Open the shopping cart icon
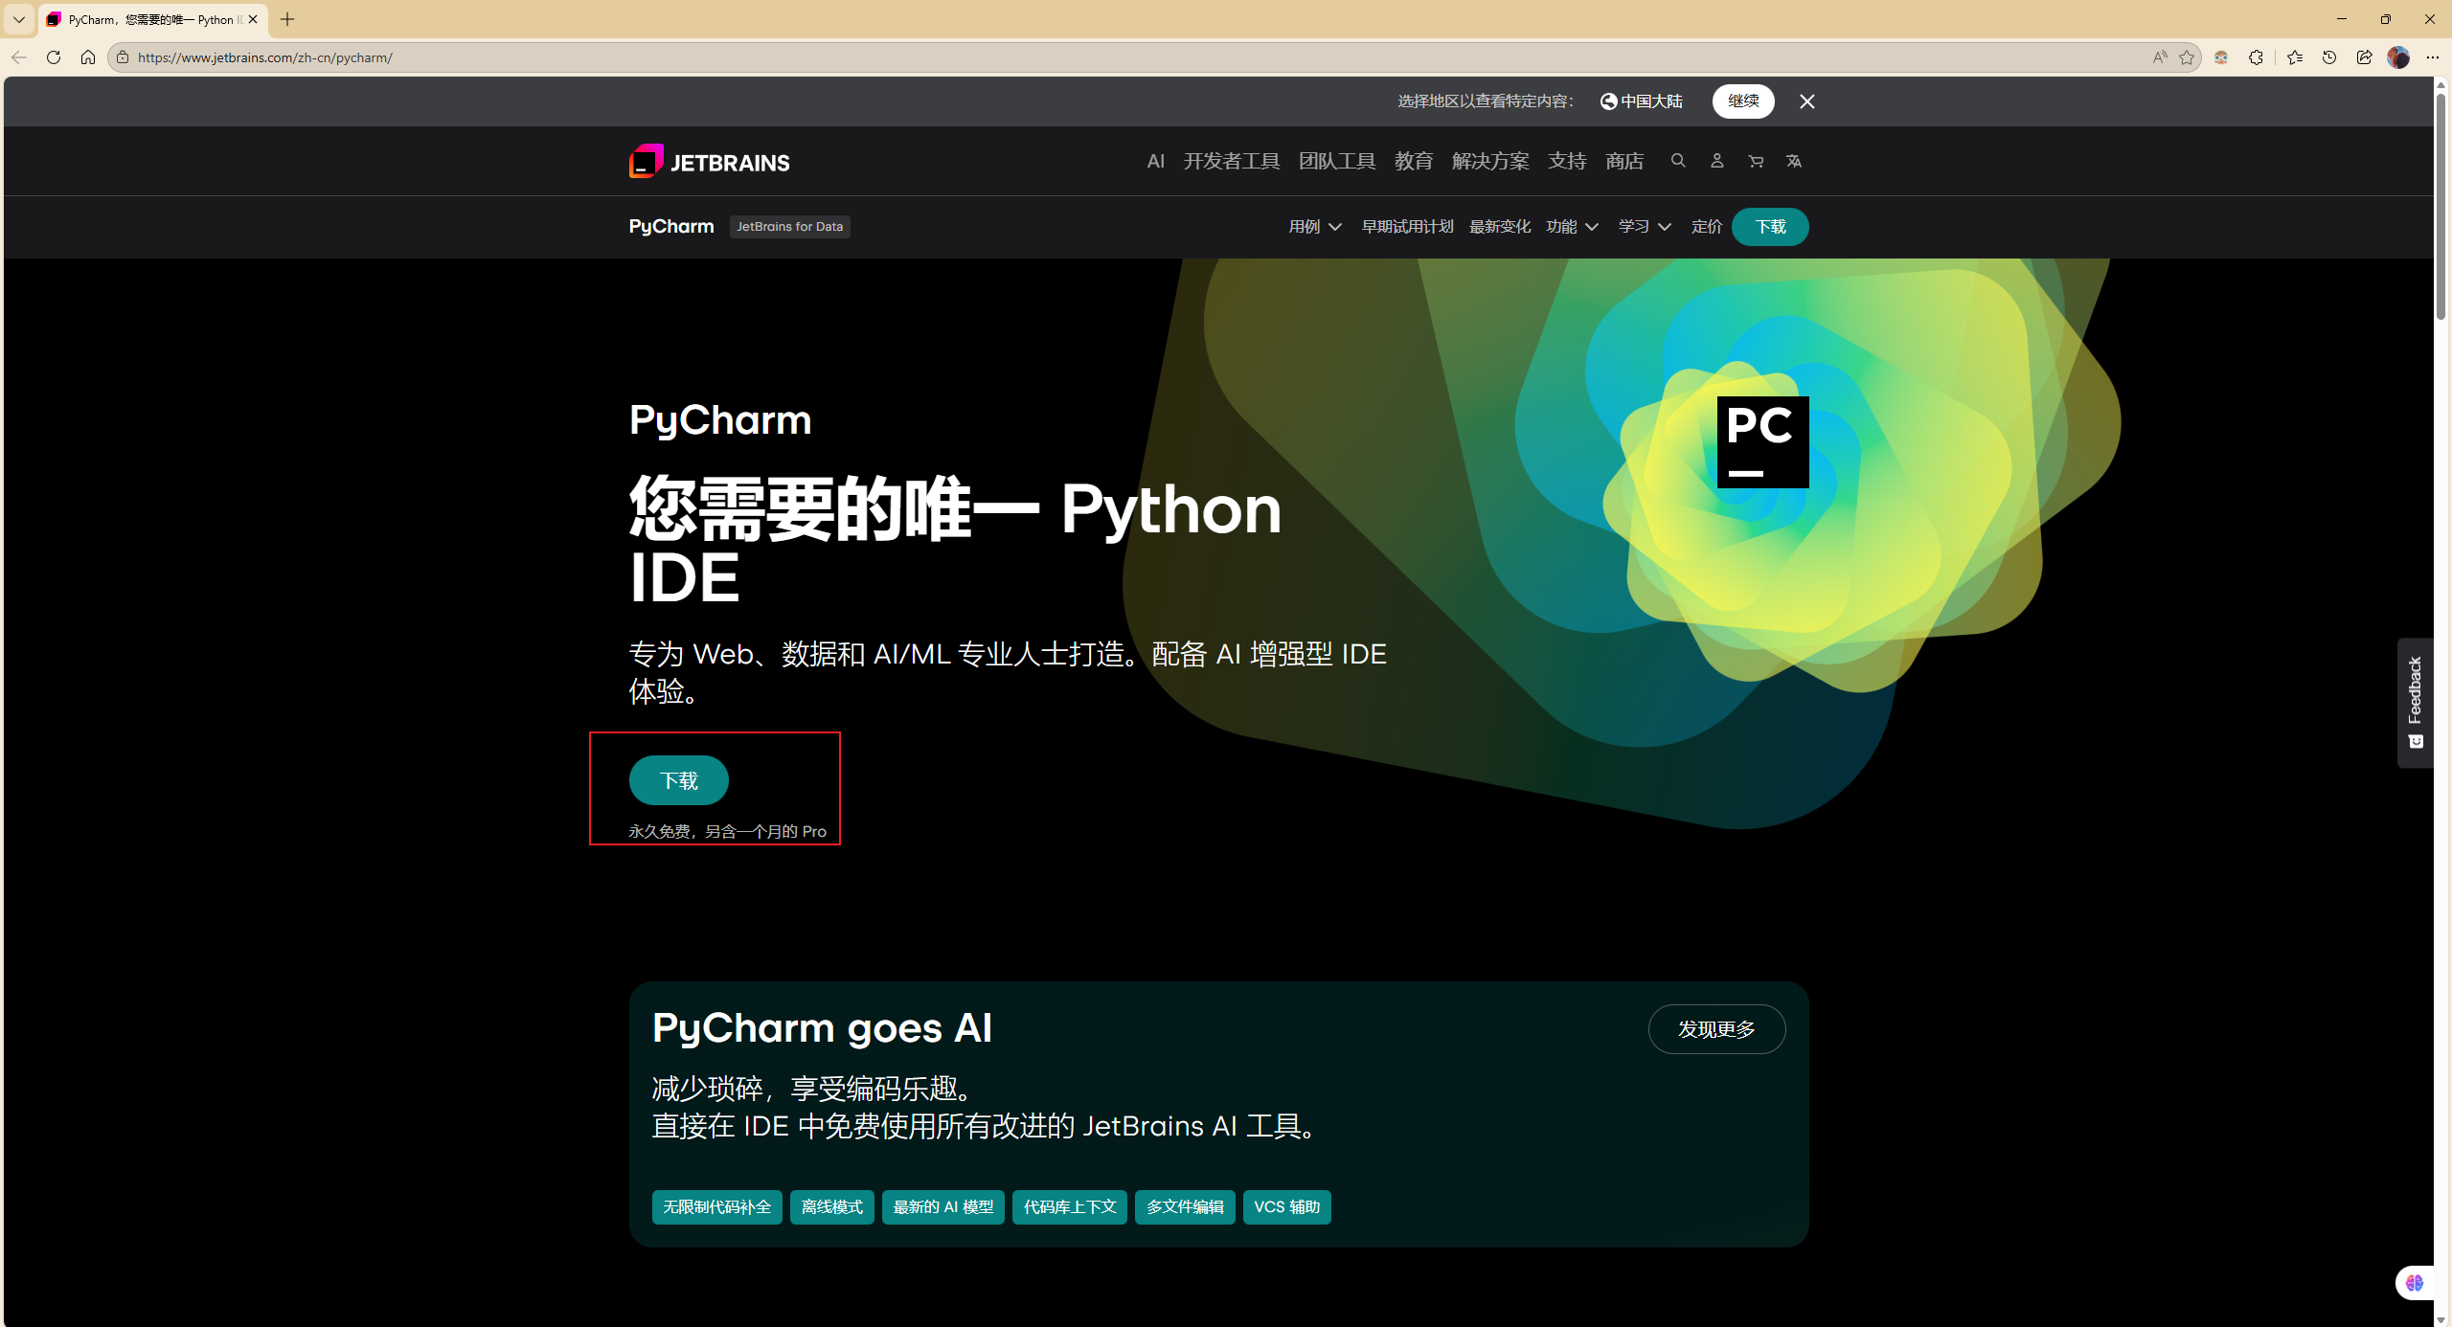2452x1327 pixels. (x=1756, y=161)
